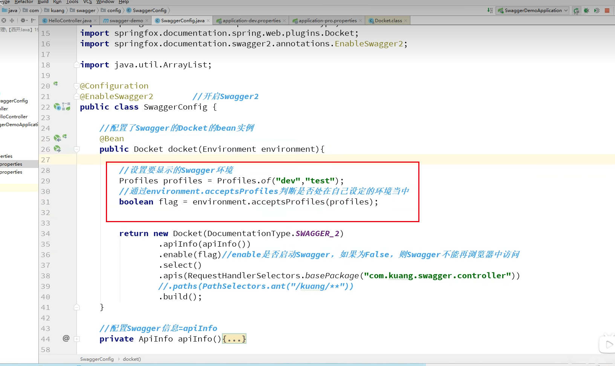Viewport: 615px width, 366px height.
Task: Open the Help menu
Action: coord(124,2)
